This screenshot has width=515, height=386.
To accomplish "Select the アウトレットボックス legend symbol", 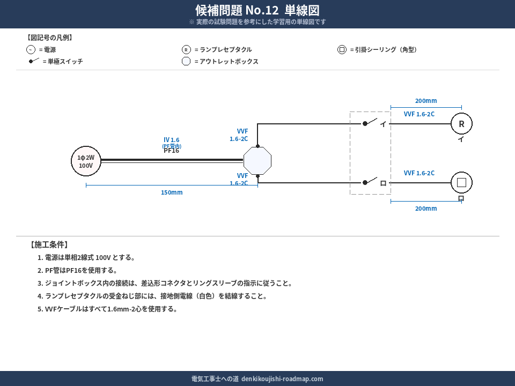I will [186, 61].
